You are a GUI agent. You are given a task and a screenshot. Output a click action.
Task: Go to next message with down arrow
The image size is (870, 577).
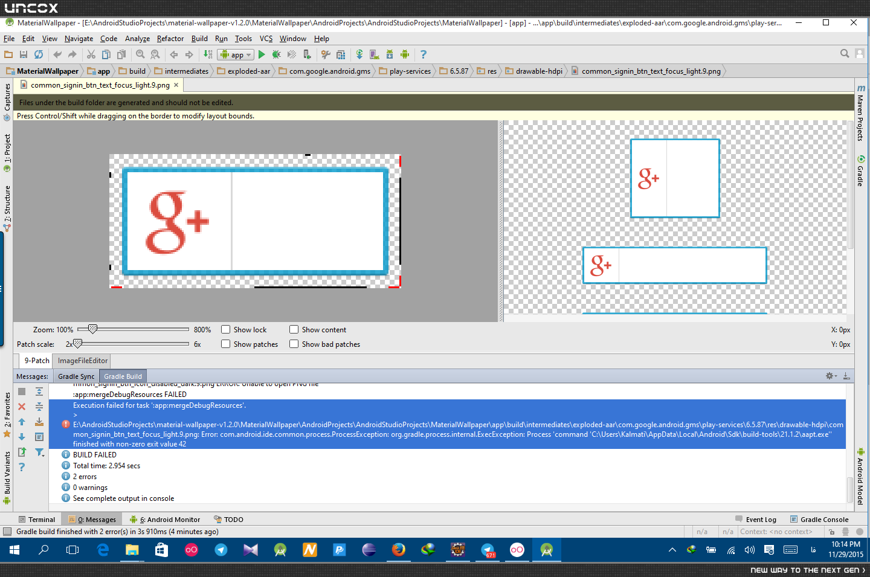point(22,437)
